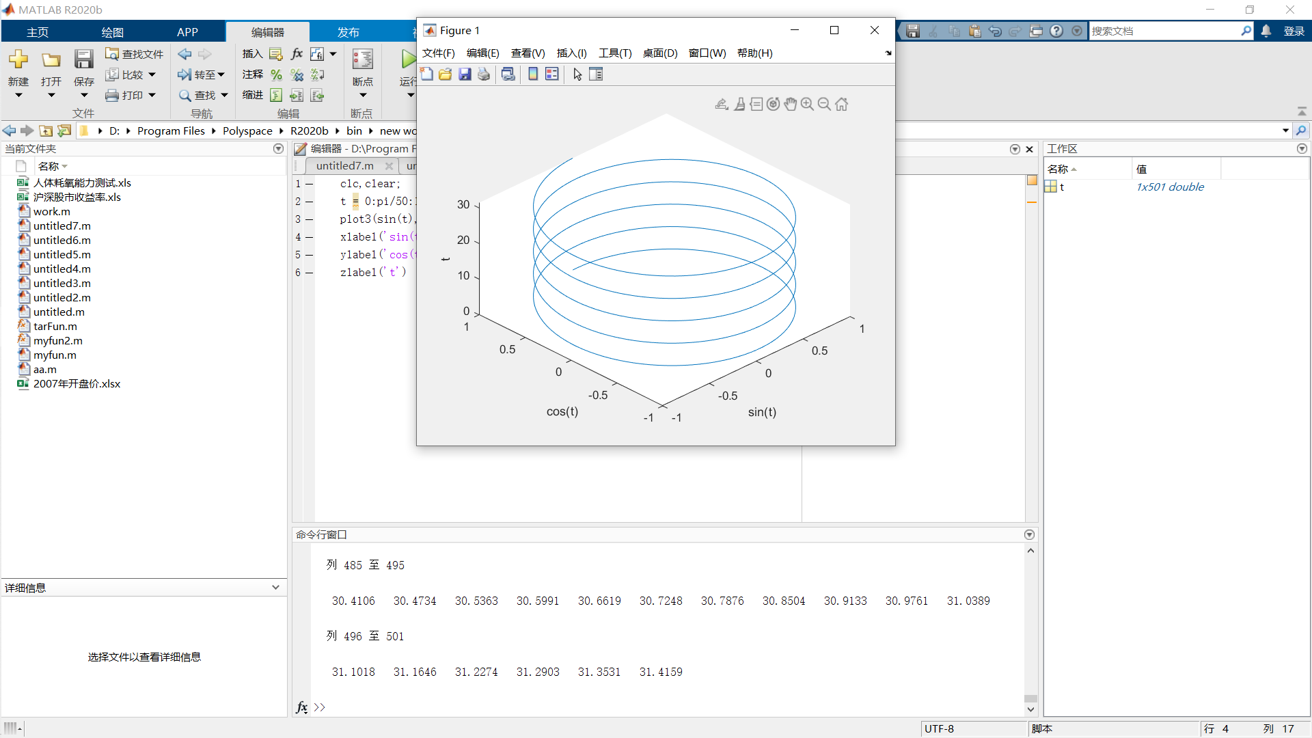Image resolution: width=1312 pixels, height=738 pixels.
Task: Open the 打印 dropdown arrow
Action: point(152,95)
